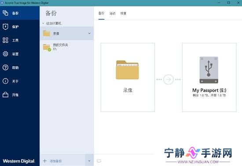Click the Western Digital logo
Viewport: 242px width, 166px height.
click(x=18, y=161)
